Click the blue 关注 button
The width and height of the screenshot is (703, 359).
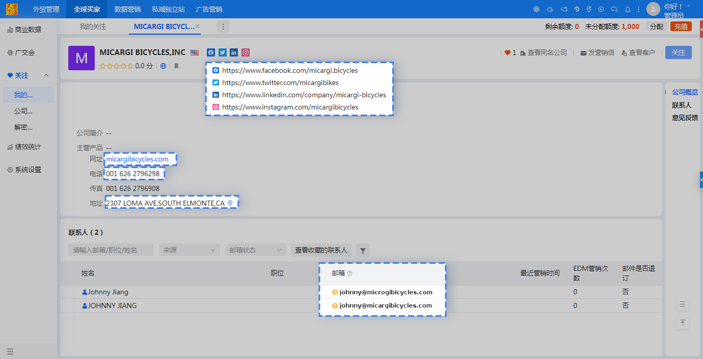coord(679,52)
